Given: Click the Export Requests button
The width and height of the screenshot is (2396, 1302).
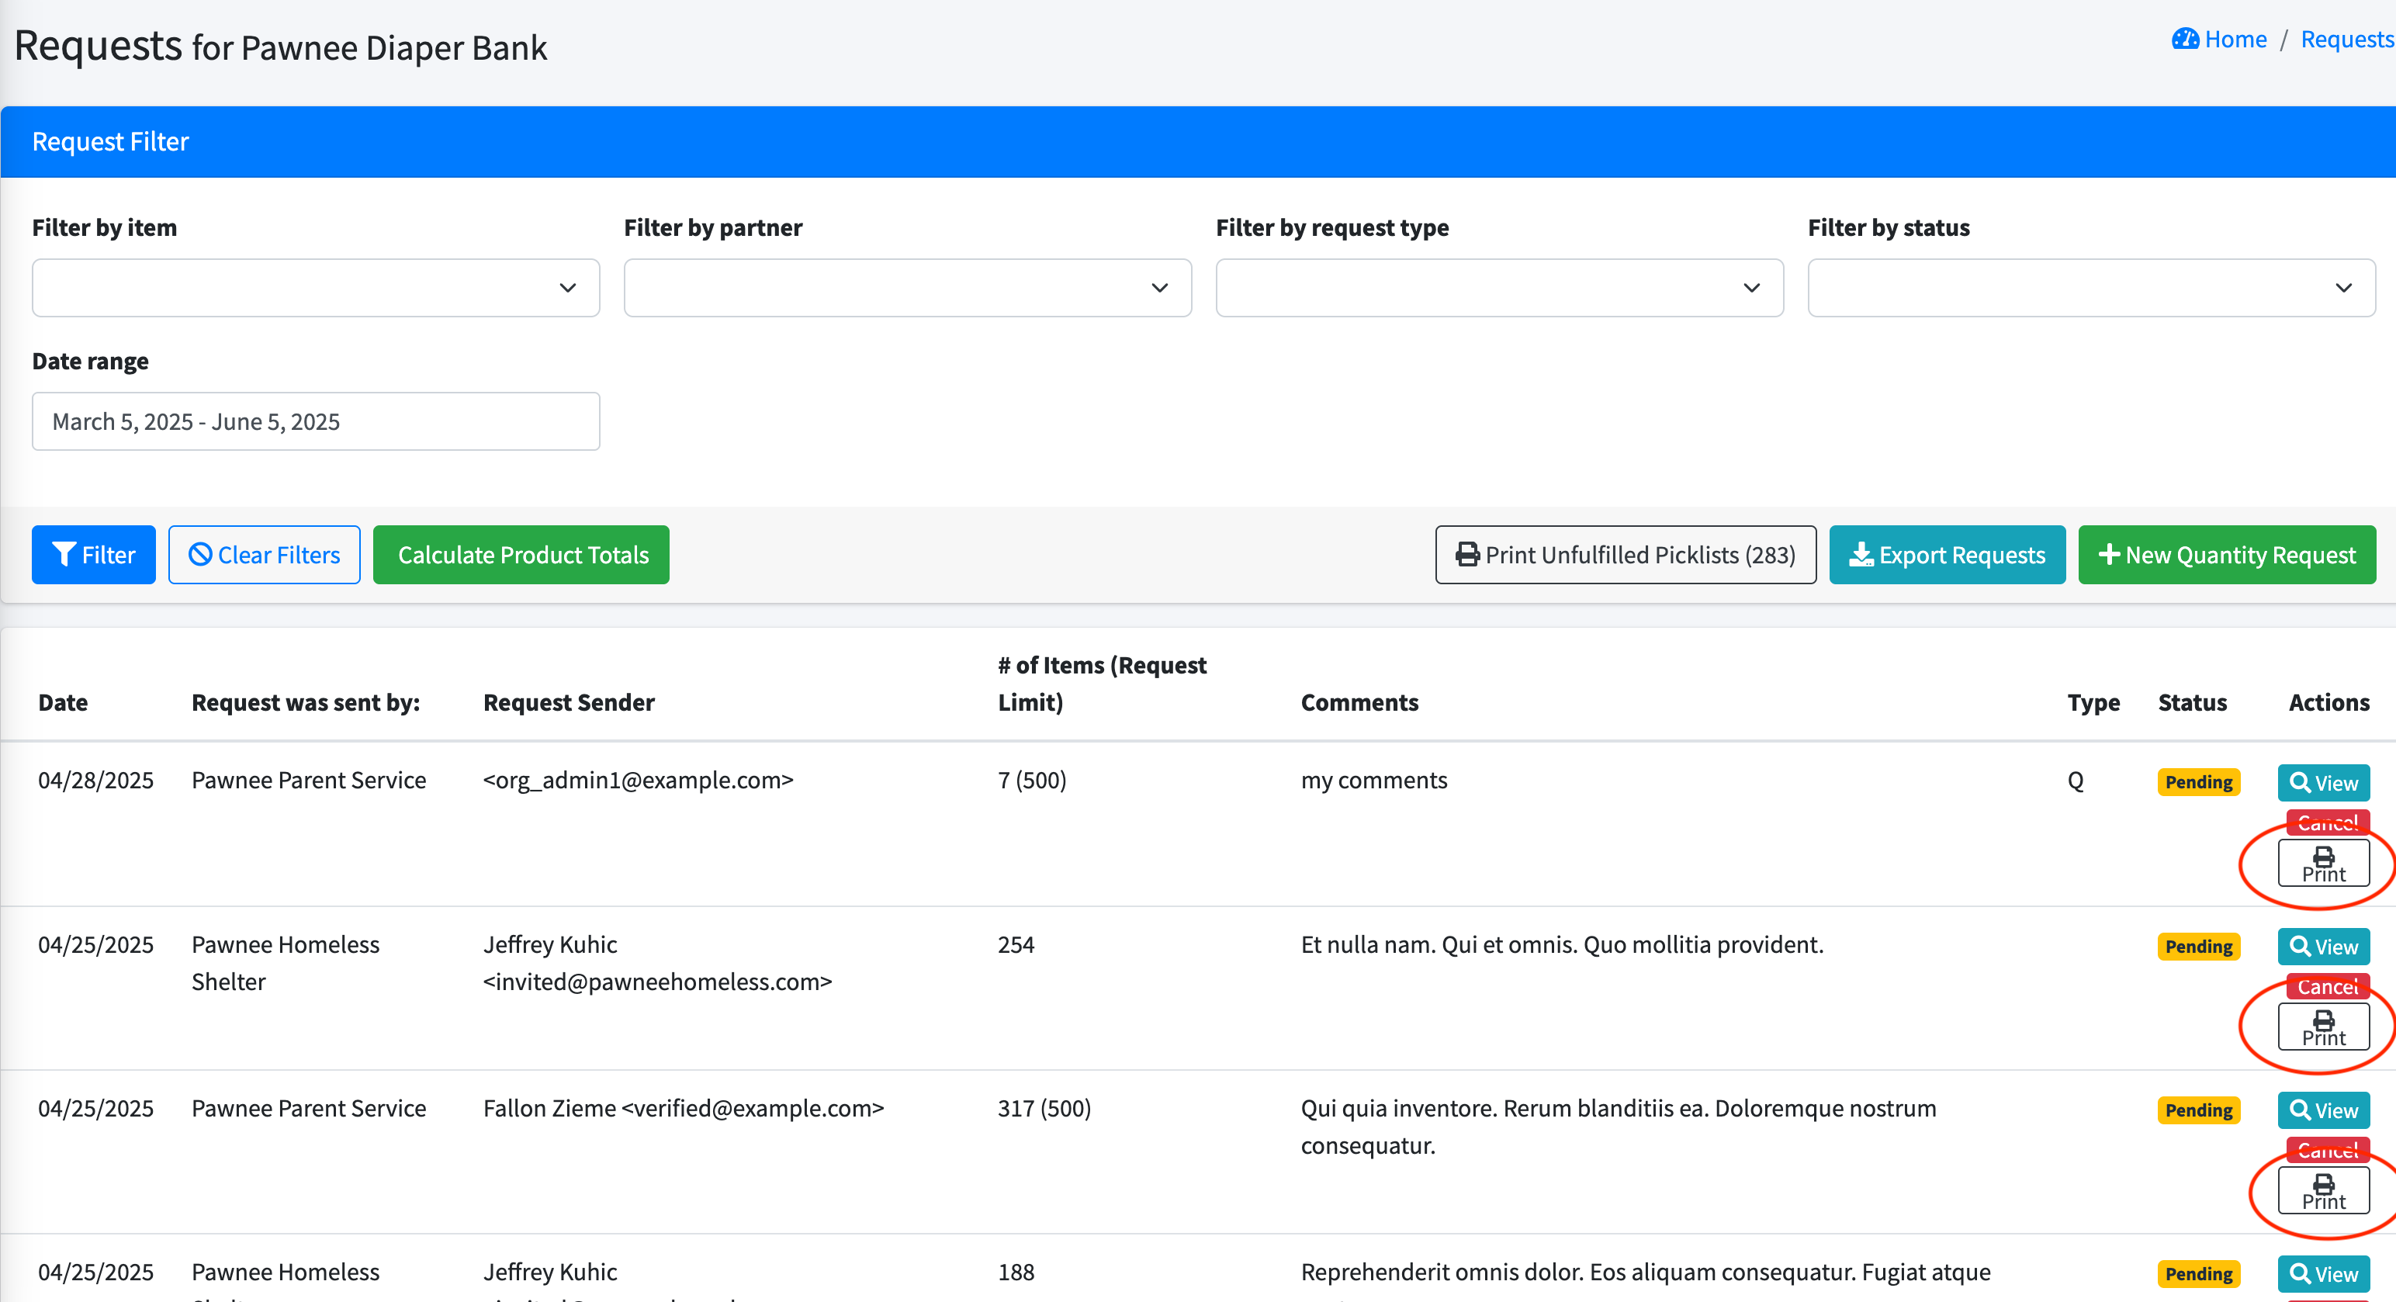Looking at the screenshot, I should (1947, 556).
